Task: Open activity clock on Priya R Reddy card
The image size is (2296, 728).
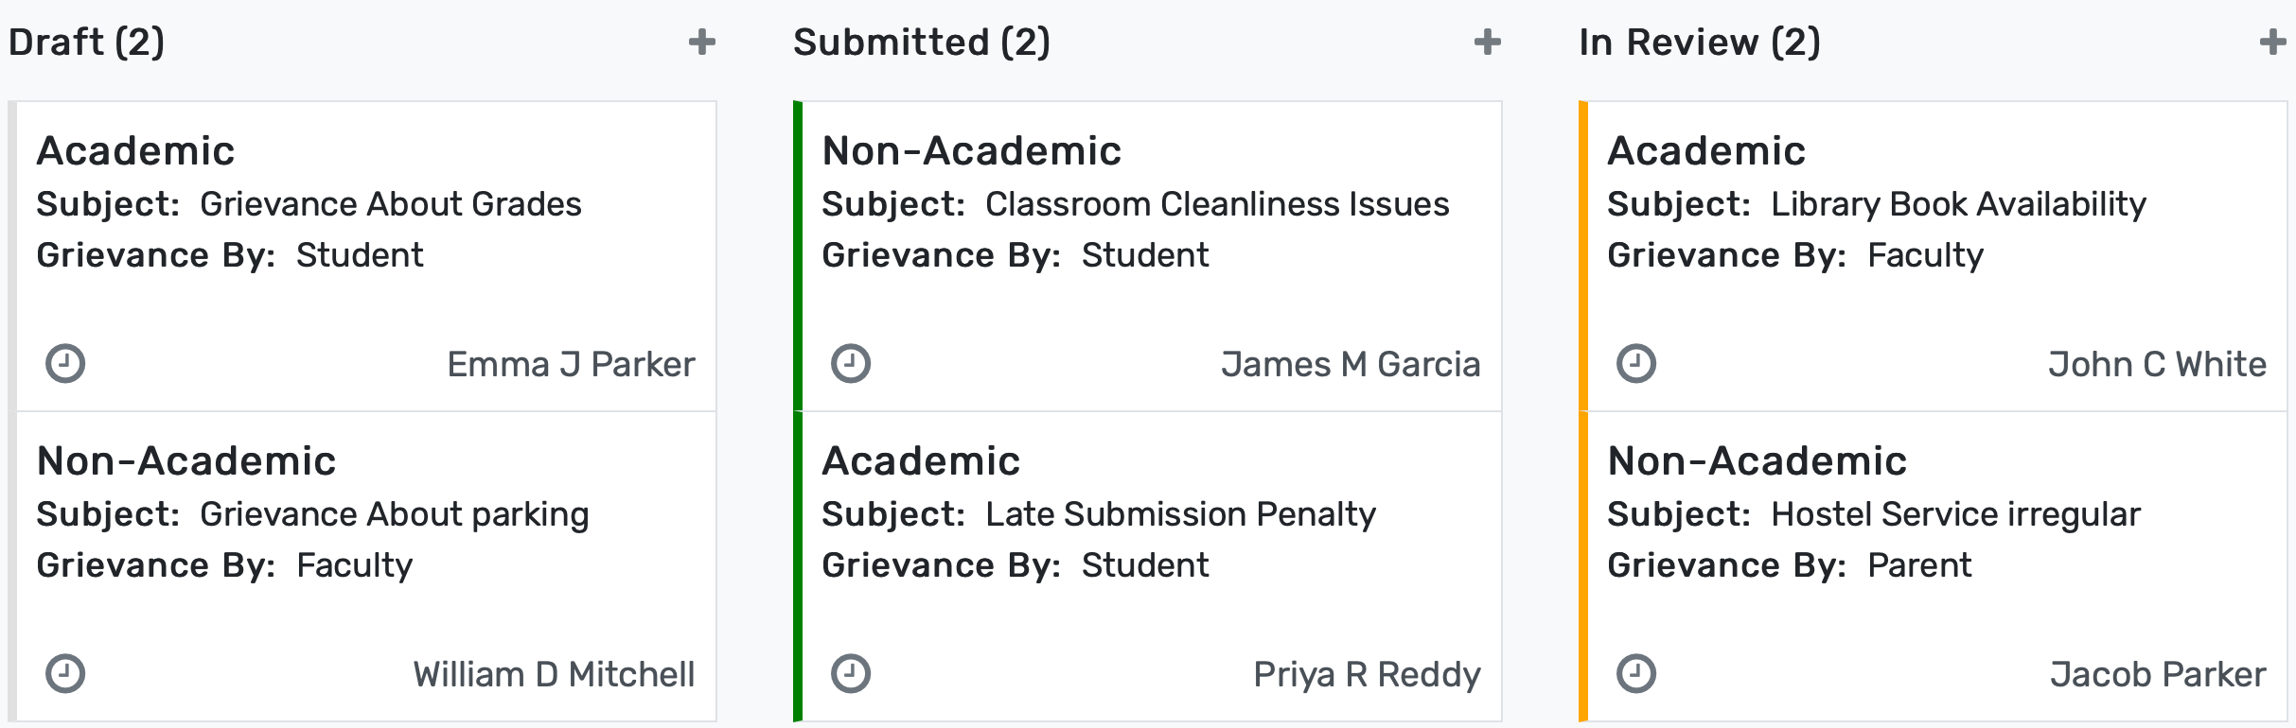Action: coord(850,674)
